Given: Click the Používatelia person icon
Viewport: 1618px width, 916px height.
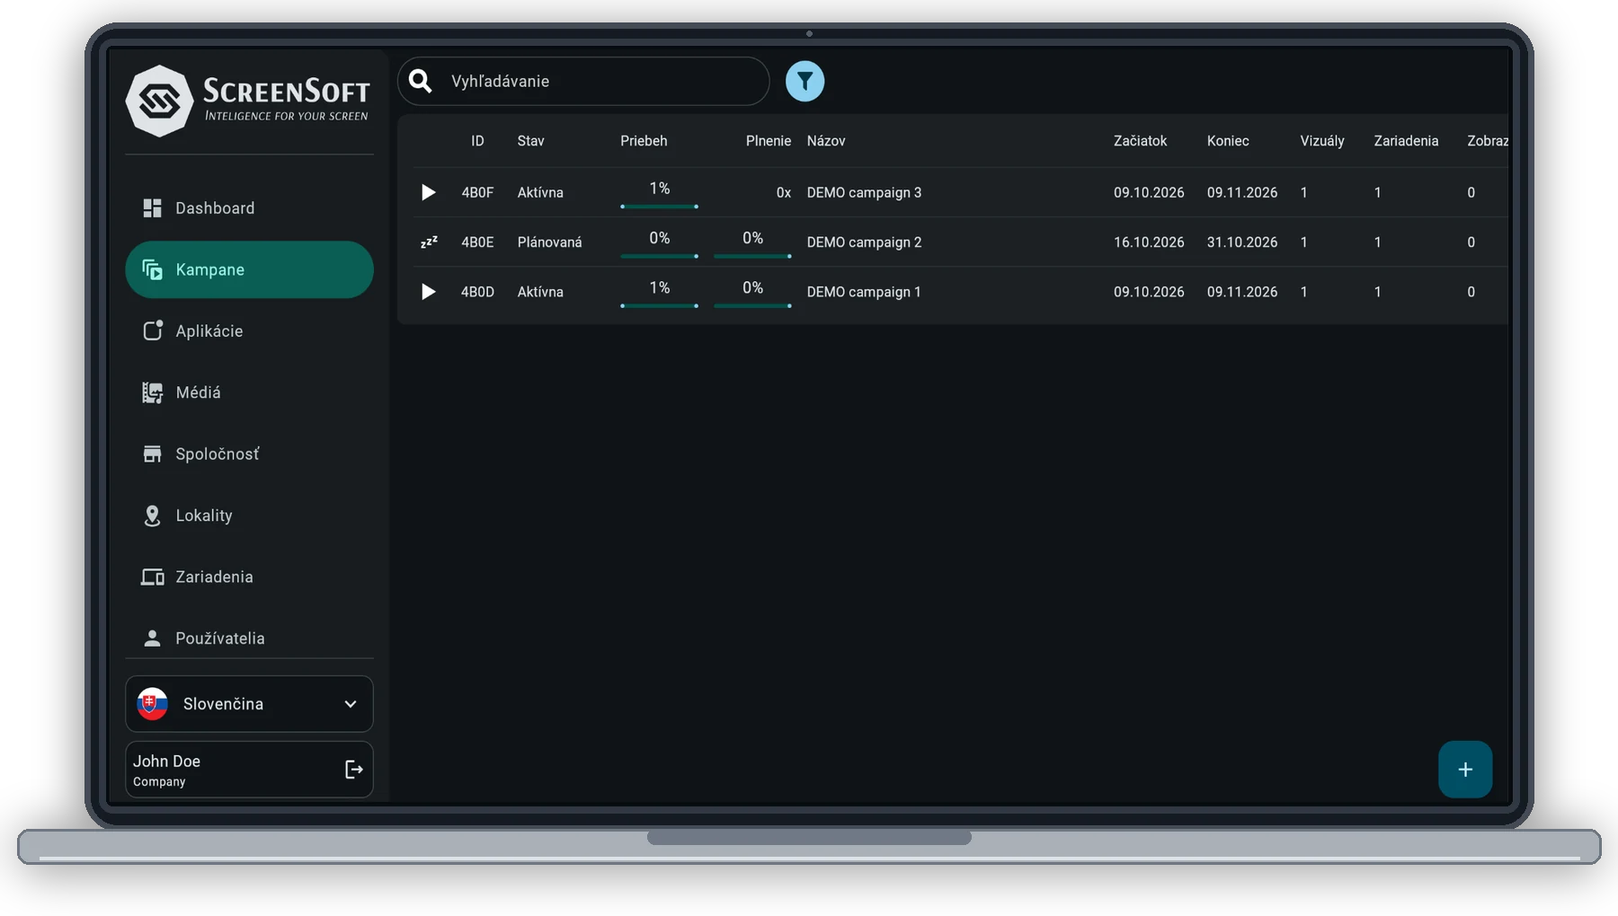Looking at the screenshot, I should (152, 639).
